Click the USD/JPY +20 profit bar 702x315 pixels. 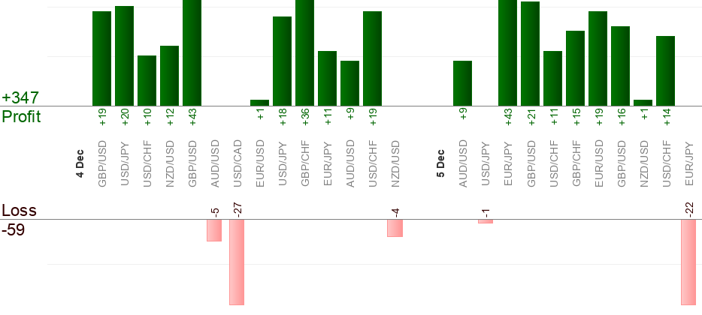click(x=124, y=55)
